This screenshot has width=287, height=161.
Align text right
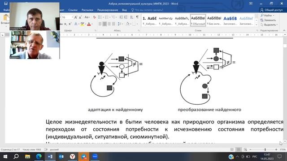(x=109, y=24)
